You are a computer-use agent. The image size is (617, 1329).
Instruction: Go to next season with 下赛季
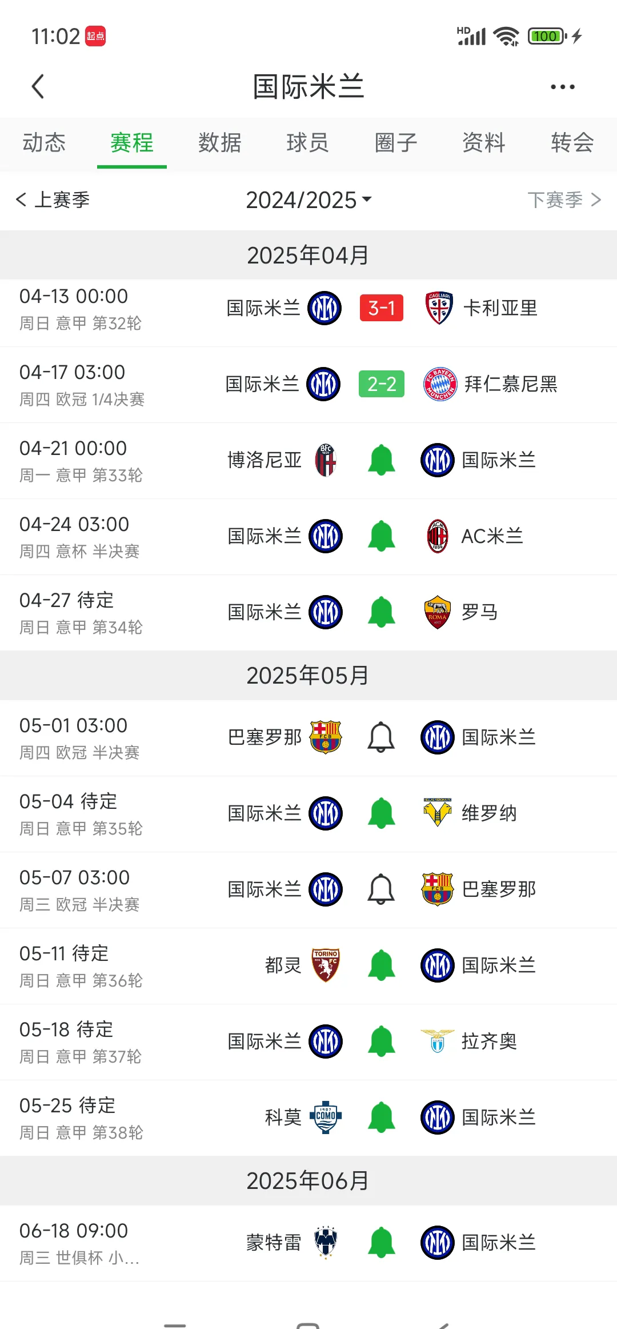[x=563, y=200]
